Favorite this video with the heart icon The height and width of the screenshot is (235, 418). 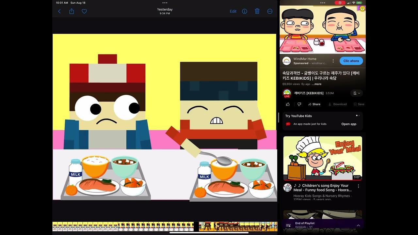pyautogui.click(x=84, y=11)
